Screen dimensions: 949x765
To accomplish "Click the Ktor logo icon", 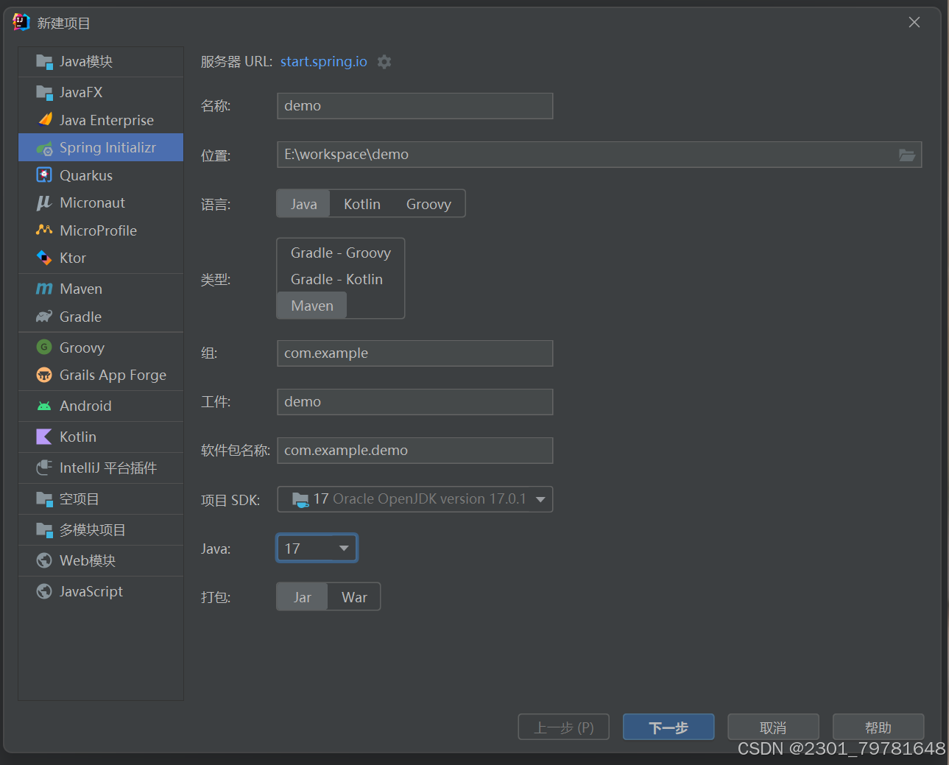I will point(44,258).
